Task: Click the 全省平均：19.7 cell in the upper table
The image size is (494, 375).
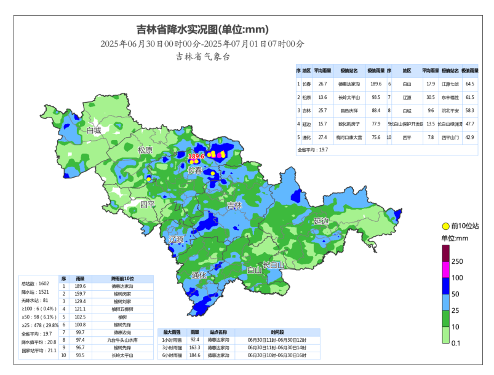Action: 313,149
